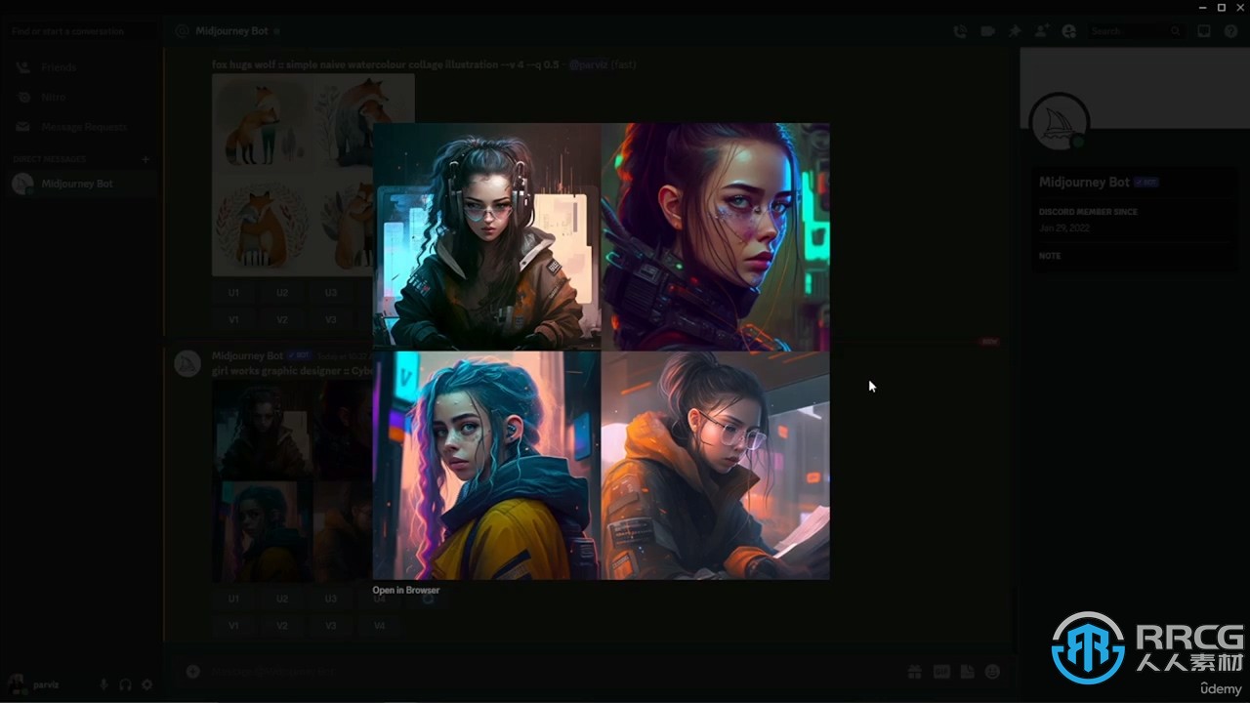The height and width of the screenshot is (703, 1250).
Task: Click V2 under the cyberpunk girl images
Action: 282,626
